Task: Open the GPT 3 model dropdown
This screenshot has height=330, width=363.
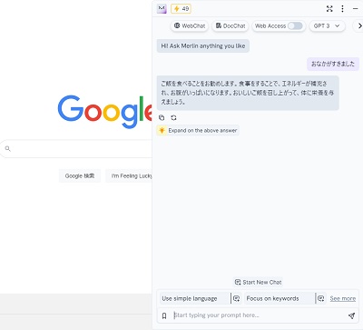Action: pos(327,26)
